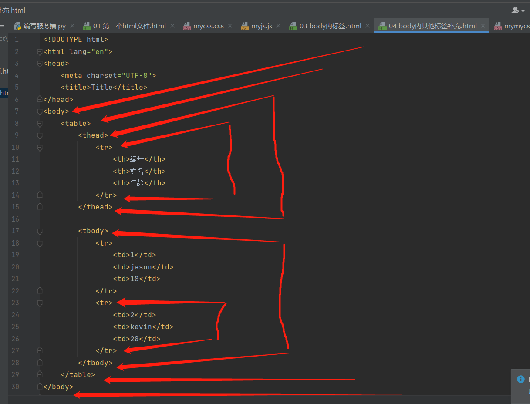
Task: Click the <th>姓名</th> code line
Action: point(139,171)
